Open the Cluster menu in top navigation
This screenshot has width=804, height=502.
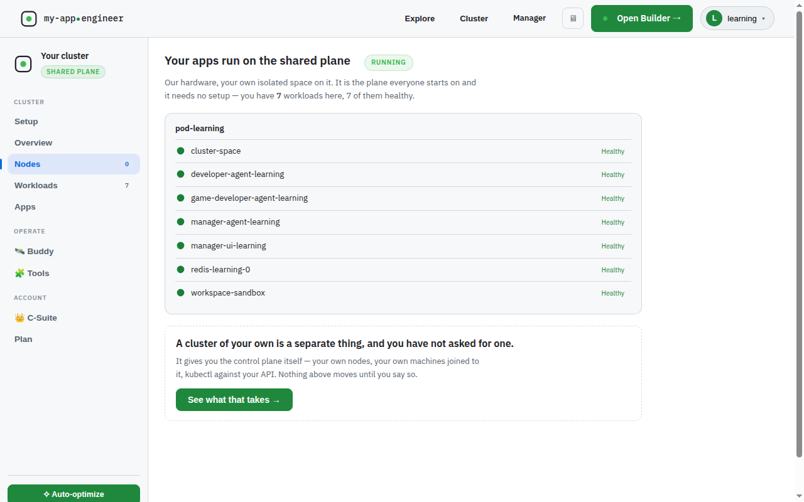click(474, 18)
